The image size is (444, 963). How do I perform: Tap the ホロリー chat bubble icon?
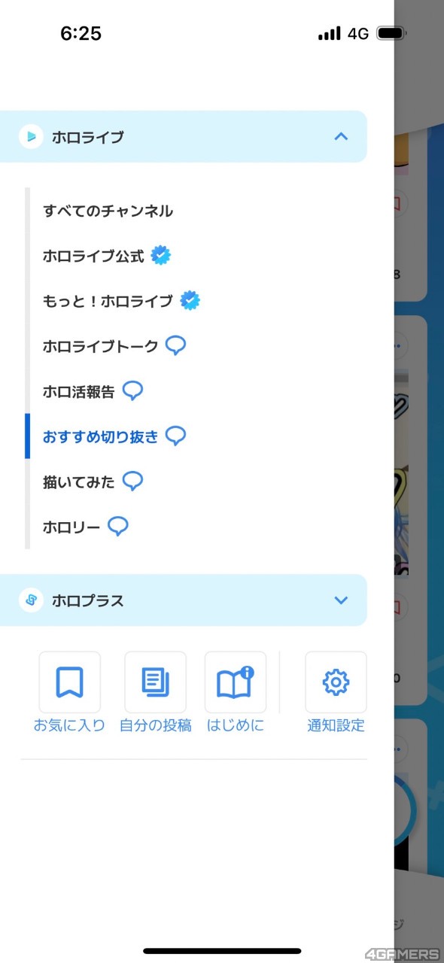(x=118, y=527)
